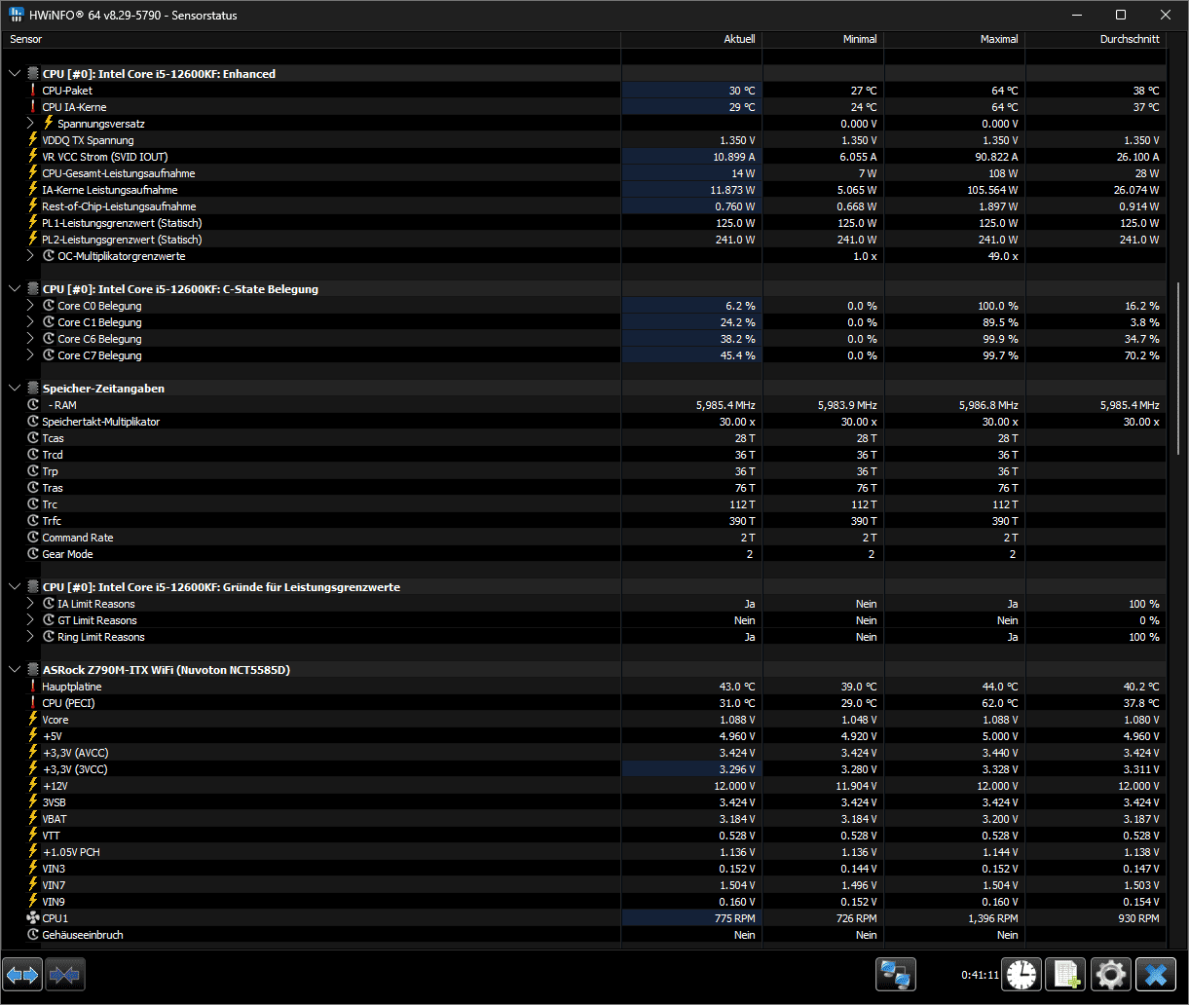Image resolution: width=1189 pixels, height=1005 pixels.
Task: Click the lightning icon beside CPU-Gesamt-Leistungsaufnahme
Action: (x=32, y=173)
